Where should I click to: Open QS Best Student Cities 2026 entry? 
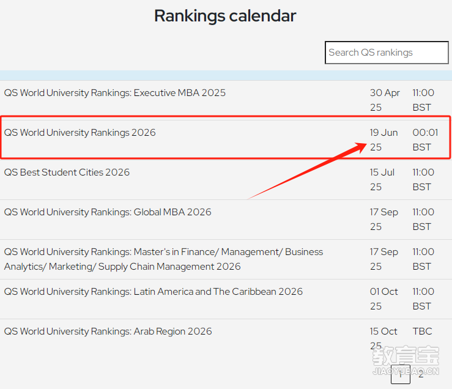click(x=67, y=172)
